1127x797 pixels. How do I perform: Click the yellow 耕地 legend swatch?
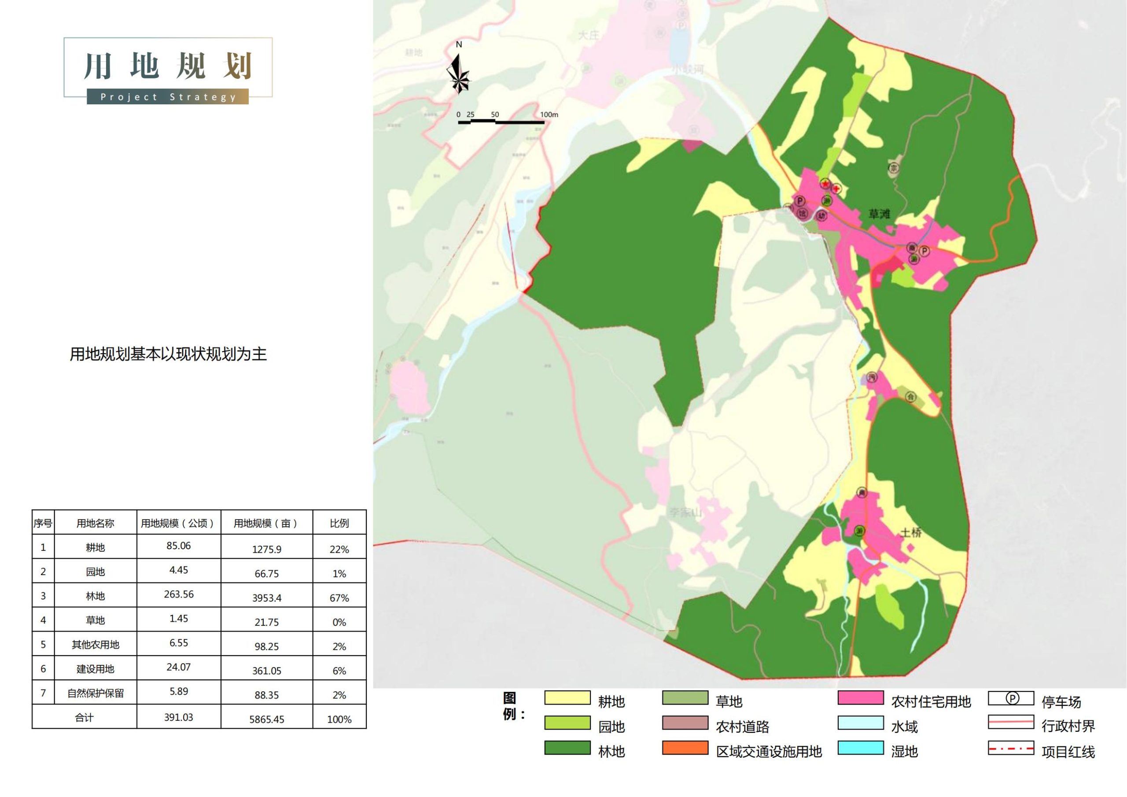567,698
